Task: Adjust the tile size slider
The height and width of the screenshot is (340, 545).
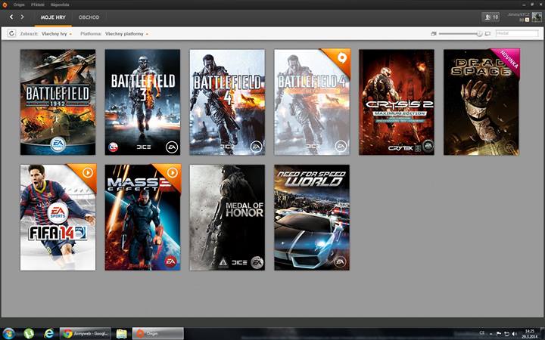Action: (x=479, y=34)
